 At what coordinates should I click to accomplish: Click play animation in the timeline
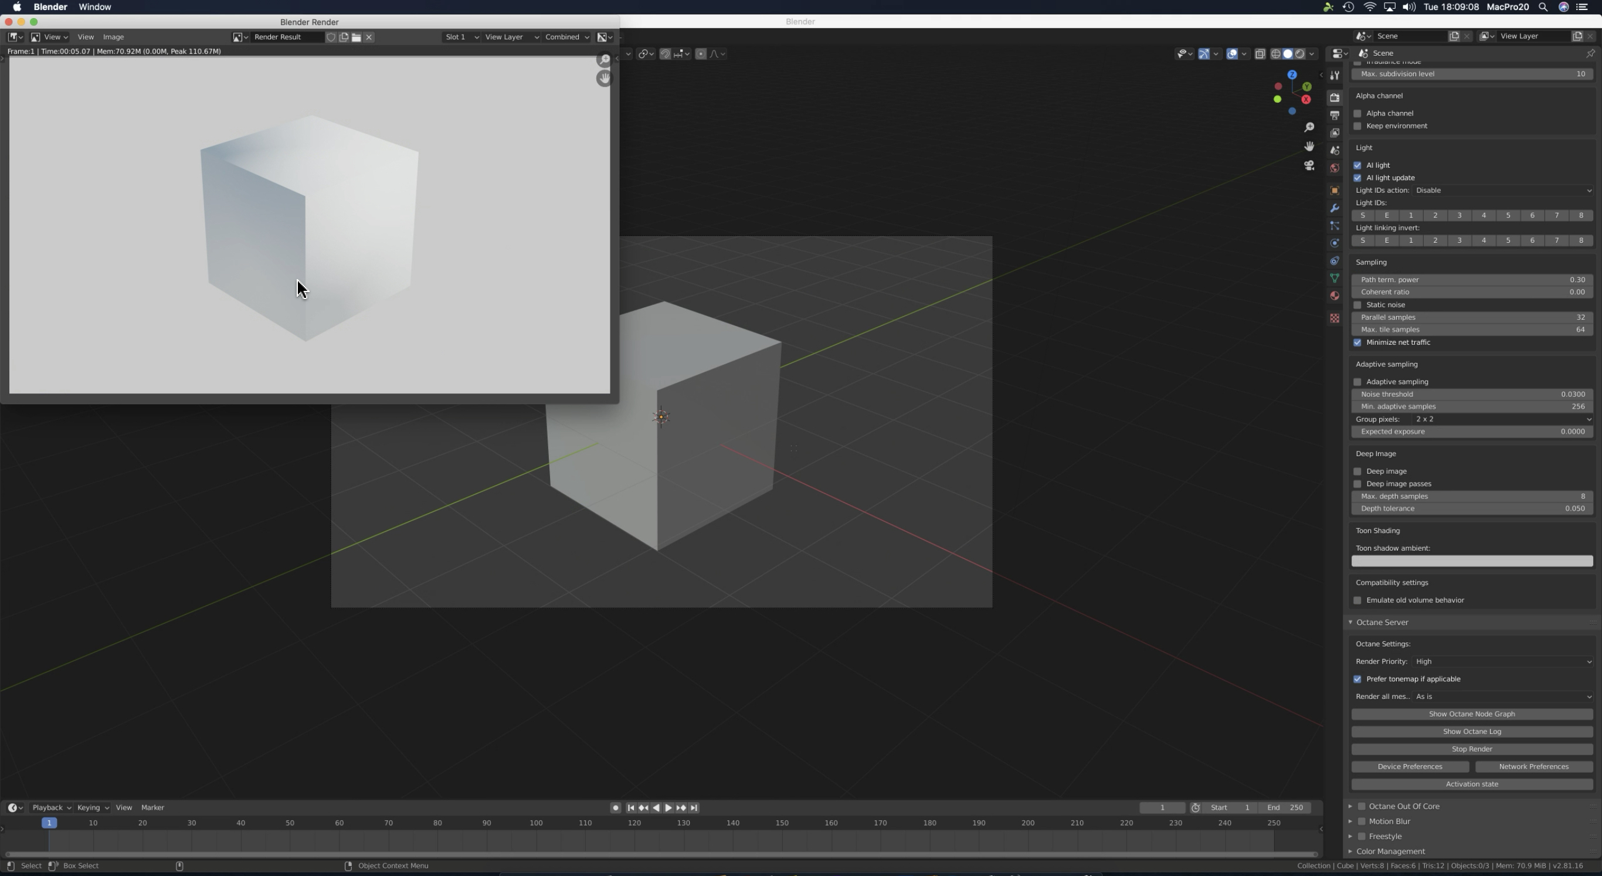[668, 807]
